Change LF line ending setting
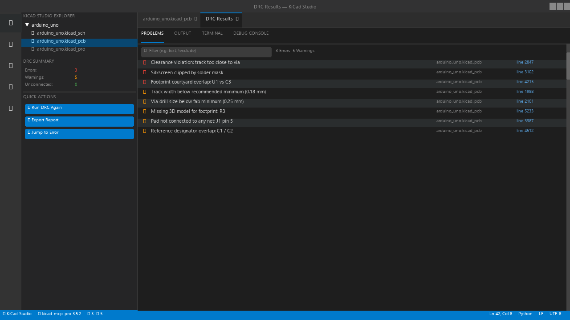570x320 pixels. [541, 314]
